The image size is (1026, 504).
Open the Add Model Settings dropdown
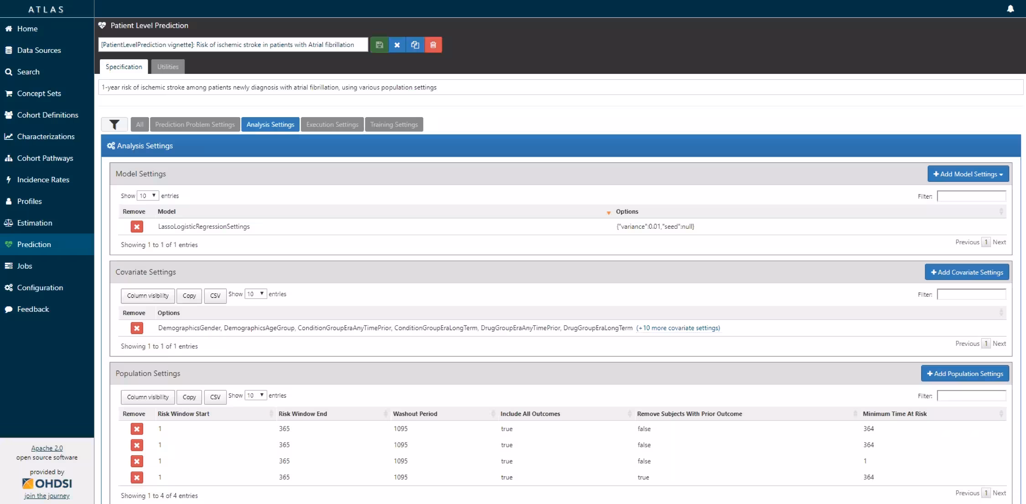pos(968,174)
